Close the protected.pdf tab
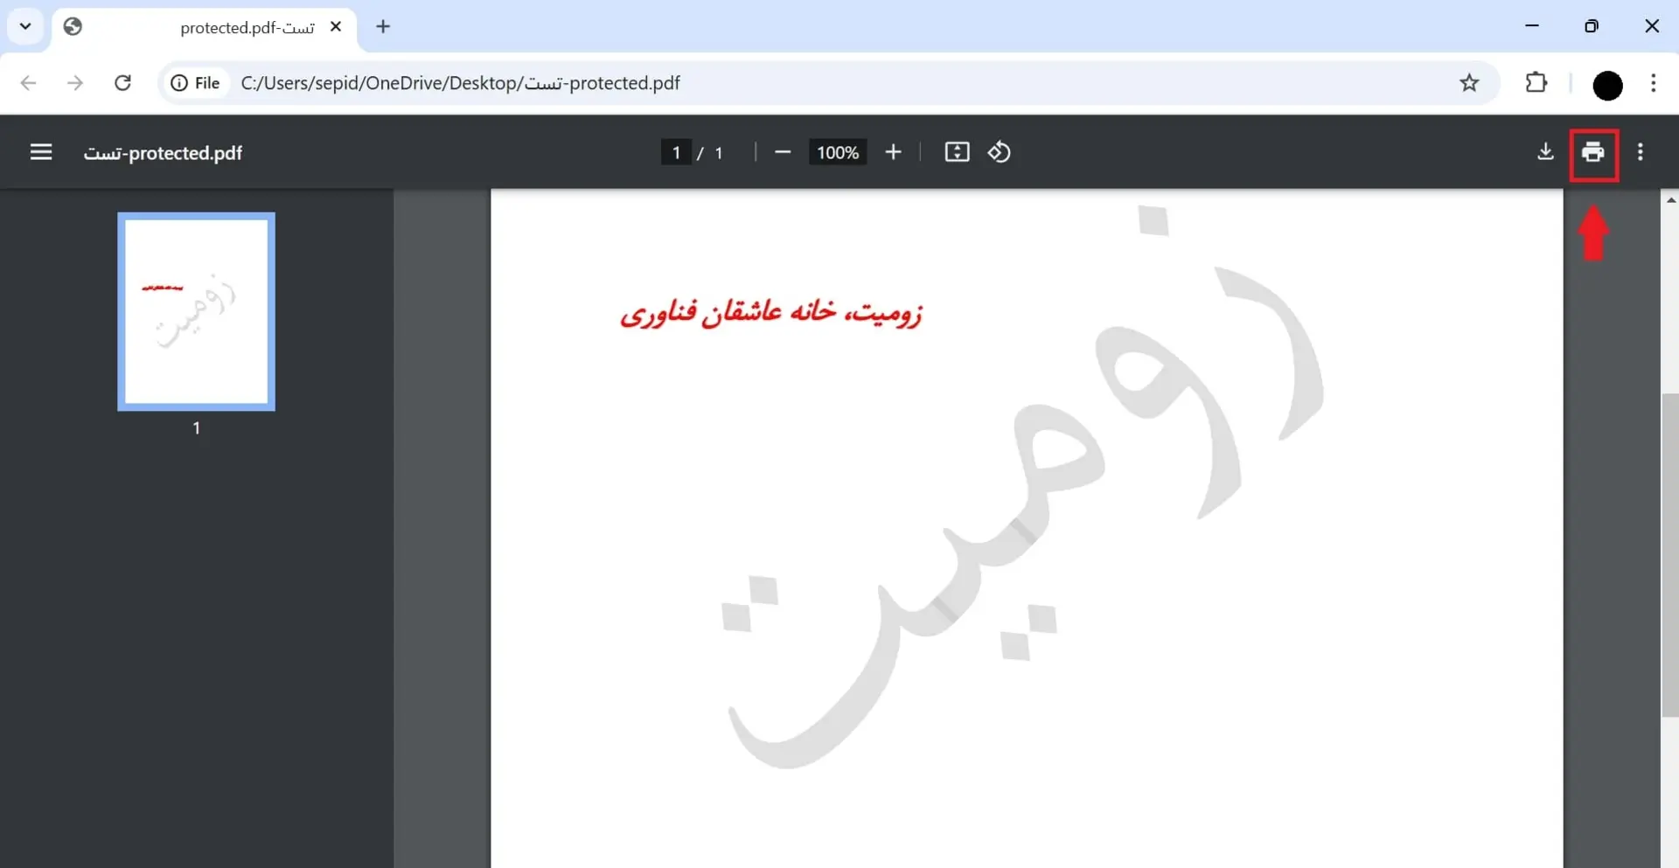The image size is (1679, 868). coord(336,26)
